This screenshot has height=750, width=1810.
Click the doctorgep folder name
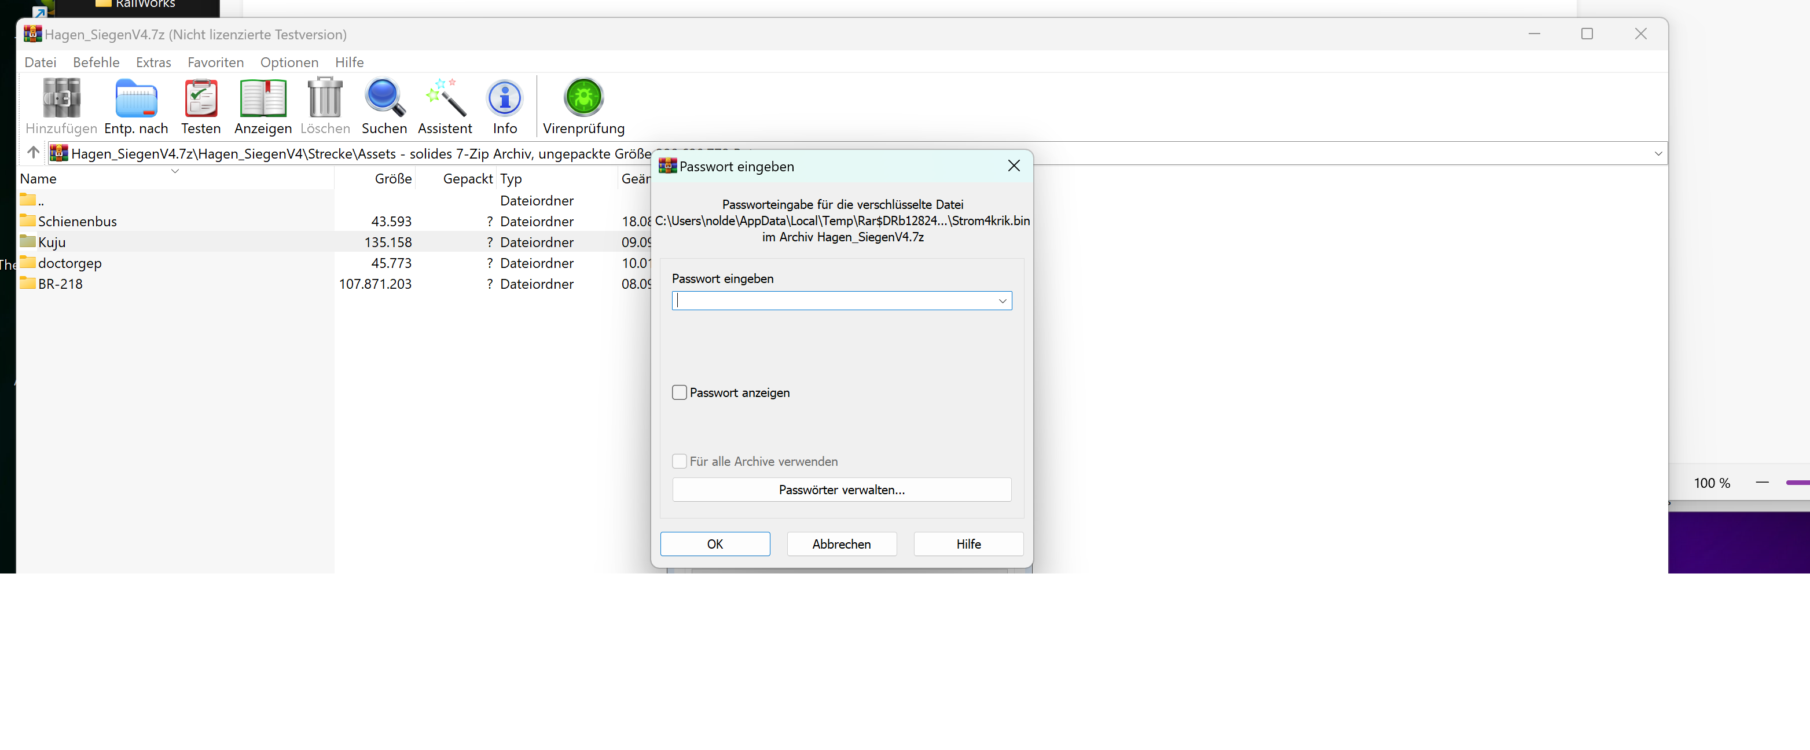pyautogui.click(x=69, y=263)
